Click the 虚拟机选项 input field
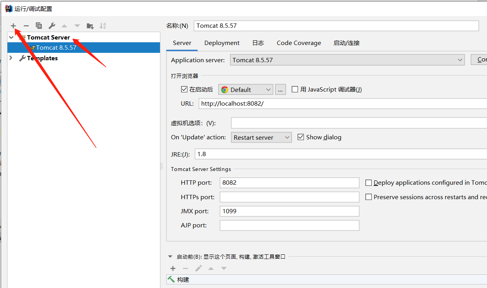The height and width of the screenshot is (288, 487). (x=359, y=123)
